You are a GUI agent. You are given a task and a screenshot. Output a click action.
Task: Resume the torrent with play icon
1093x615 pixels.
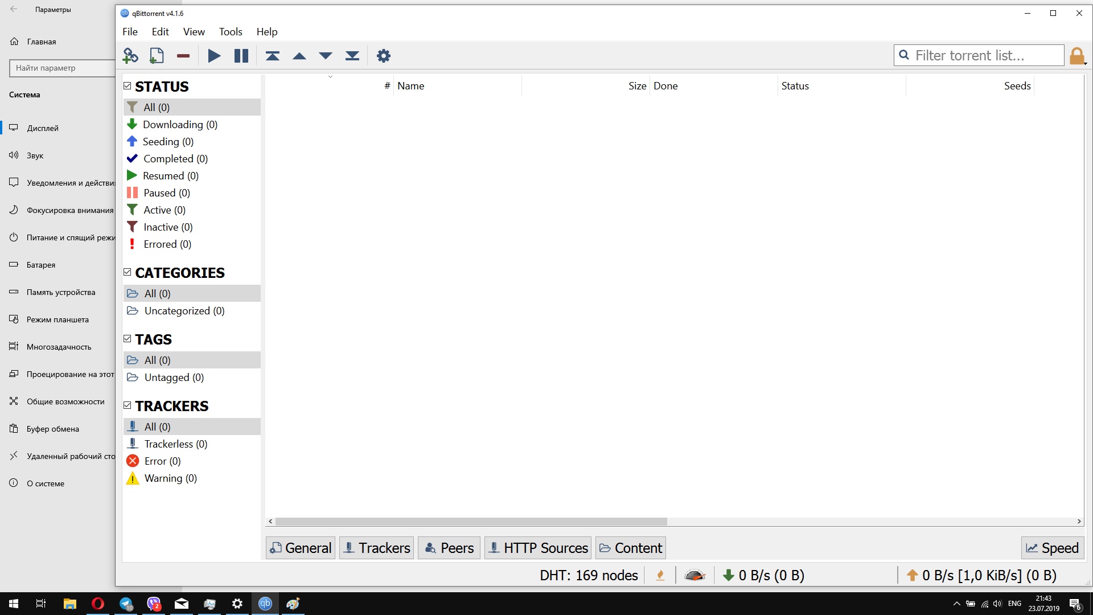213,55
